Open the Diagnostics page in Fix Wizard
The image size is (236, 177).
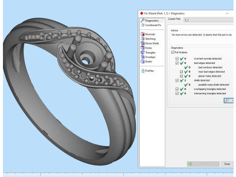pos(152,21)
